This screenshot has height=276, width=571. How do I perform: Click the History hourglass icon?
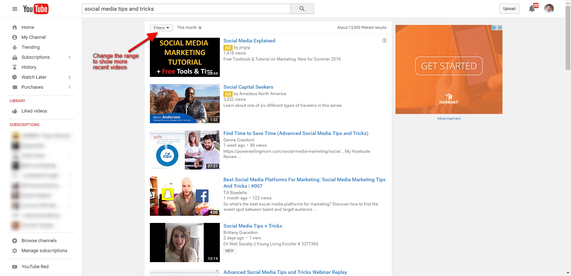15,67
